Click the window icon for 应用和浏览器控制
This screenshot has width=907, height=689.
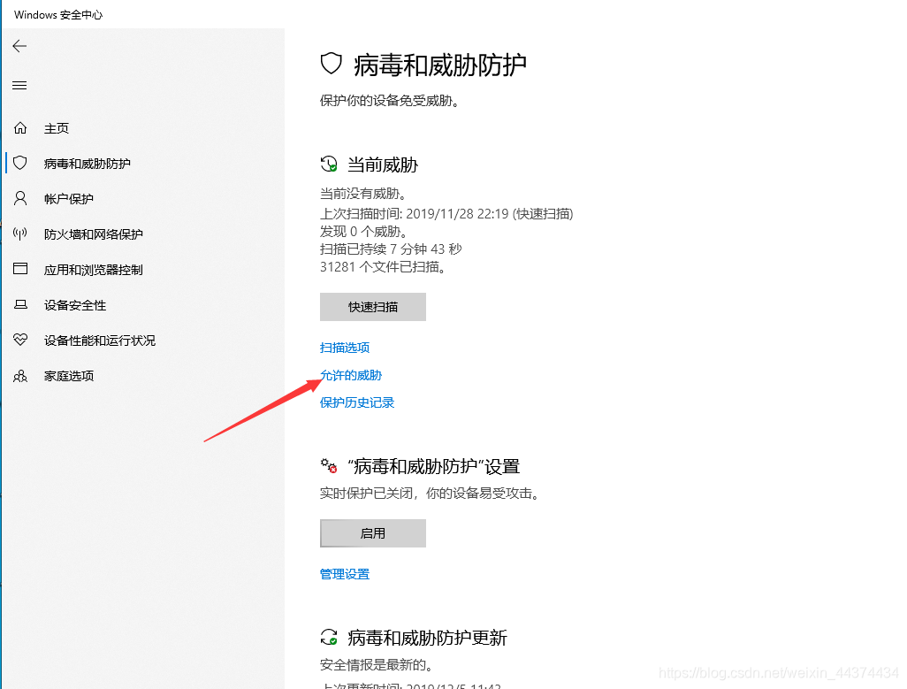coord(20,269)
